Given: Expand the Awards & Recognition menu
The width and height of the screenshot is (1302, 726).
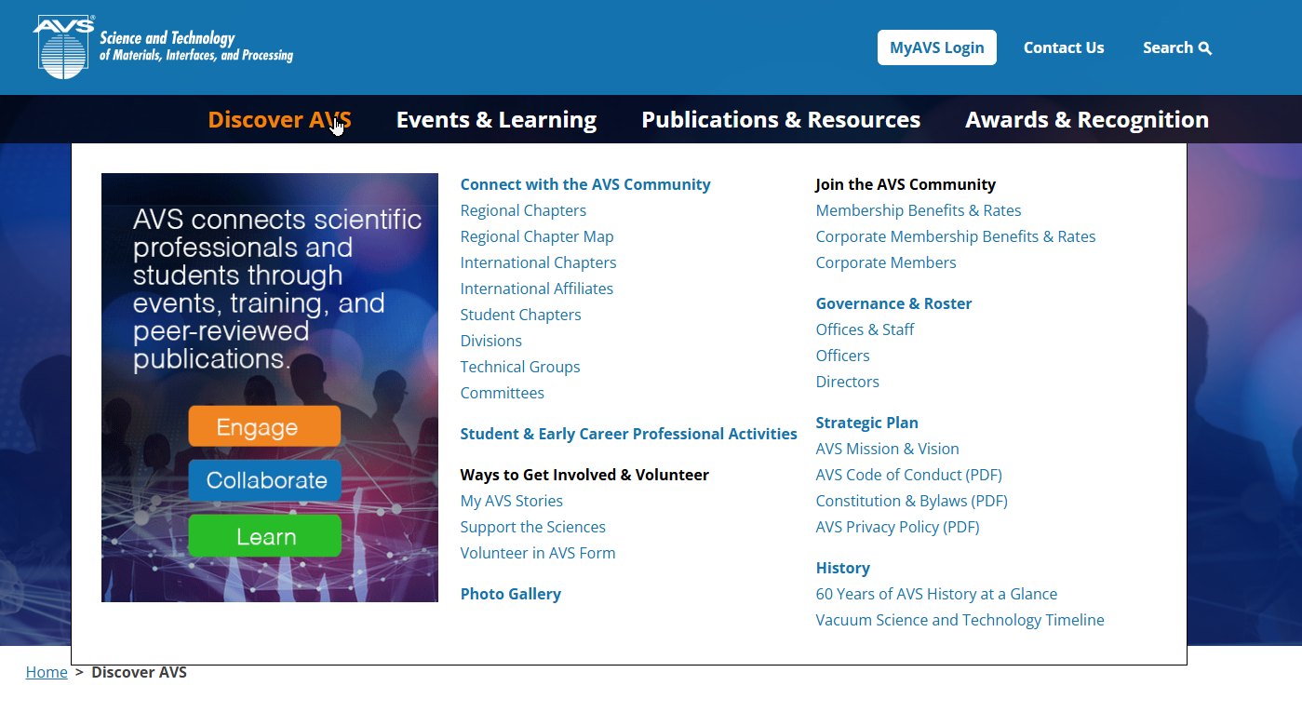Looking at the screenshot, I should click(1087, 119).
